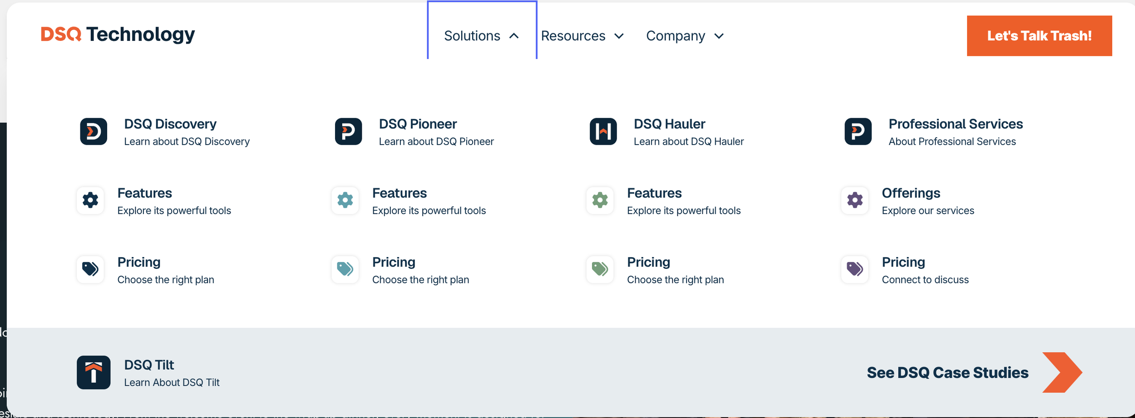This screenshot has width=1135, height=418.
Task: Open Offerings under Professional Services
Action: pyautogui.click(x=911, y=193)
